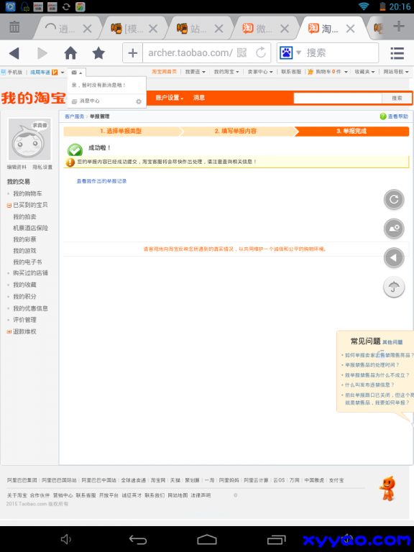The image size is (414, 552).
Task: Open the browser hamburger menu
Action: click(397, 53)
